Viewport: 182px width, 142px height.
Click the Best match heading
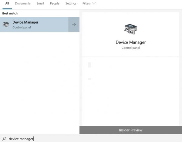click(x=10, y=13)
